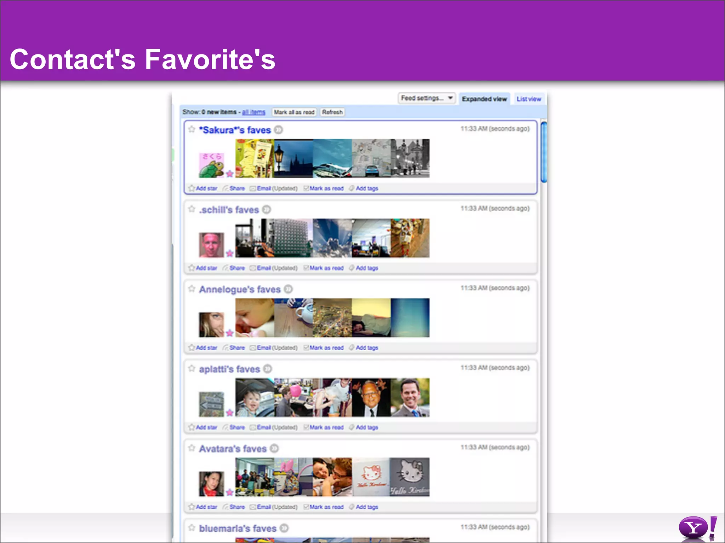Open the Feed settings dropdown
The height and width of the screenshot is (543, 725).
pyautogui.click(x=427, y=98)
